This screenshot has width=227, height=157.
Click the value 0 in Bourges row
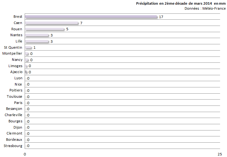(28, 121)
